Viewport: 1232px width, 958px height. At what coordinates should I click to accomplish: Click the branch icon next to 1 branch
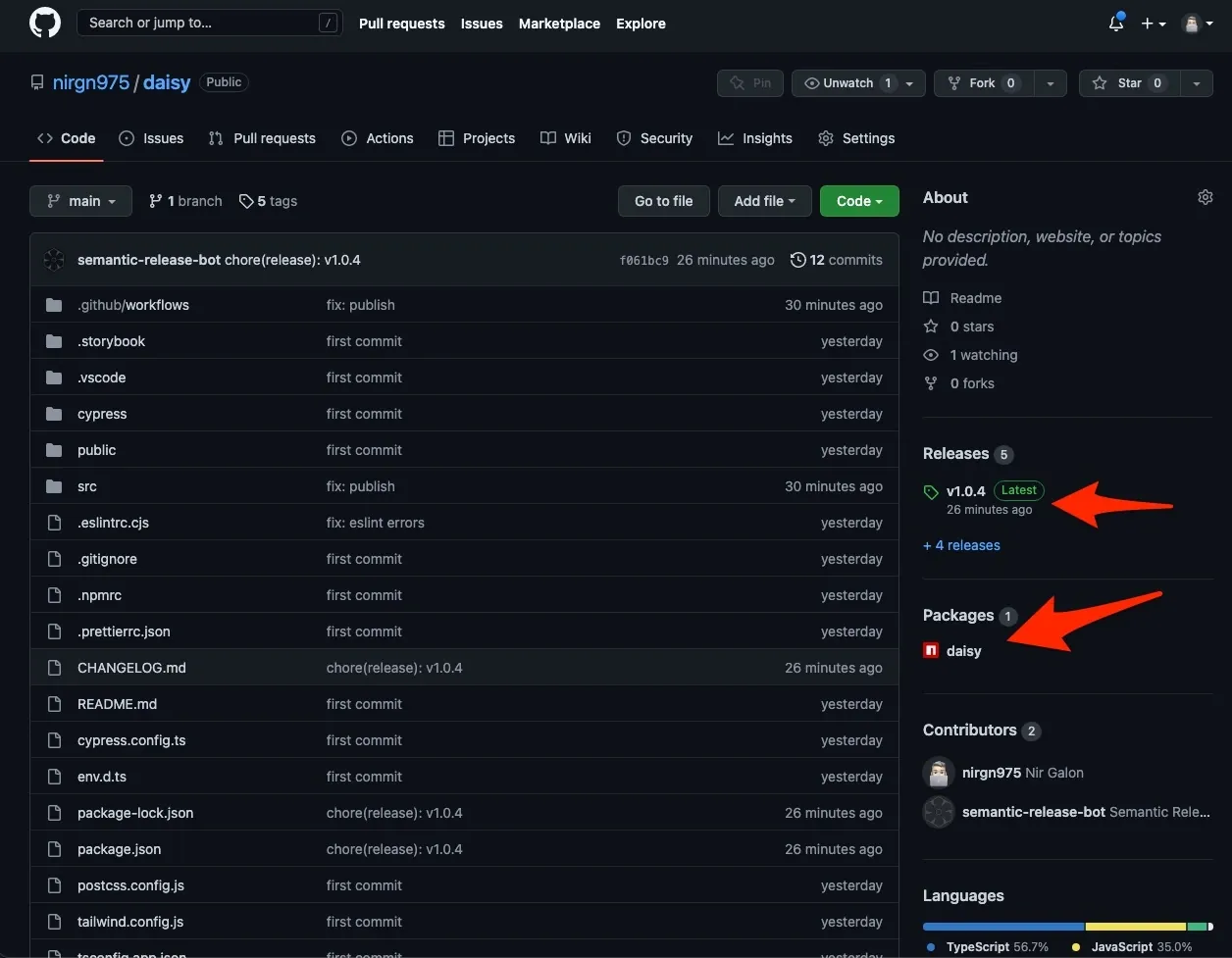[155, 200]
